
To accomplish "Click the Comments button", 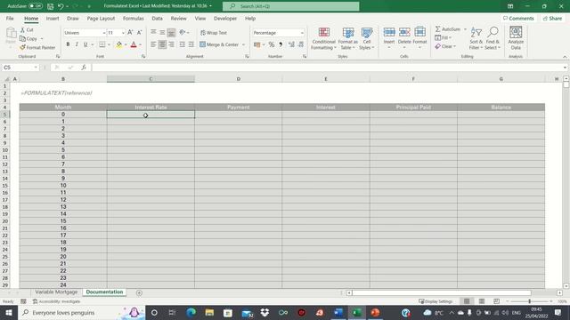I will point(518,19).
